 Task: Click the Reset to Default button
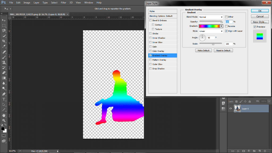[223, 50]
